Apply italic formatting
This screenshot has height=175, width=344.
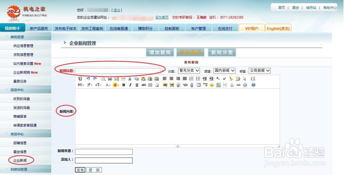[x=130, y=85]
